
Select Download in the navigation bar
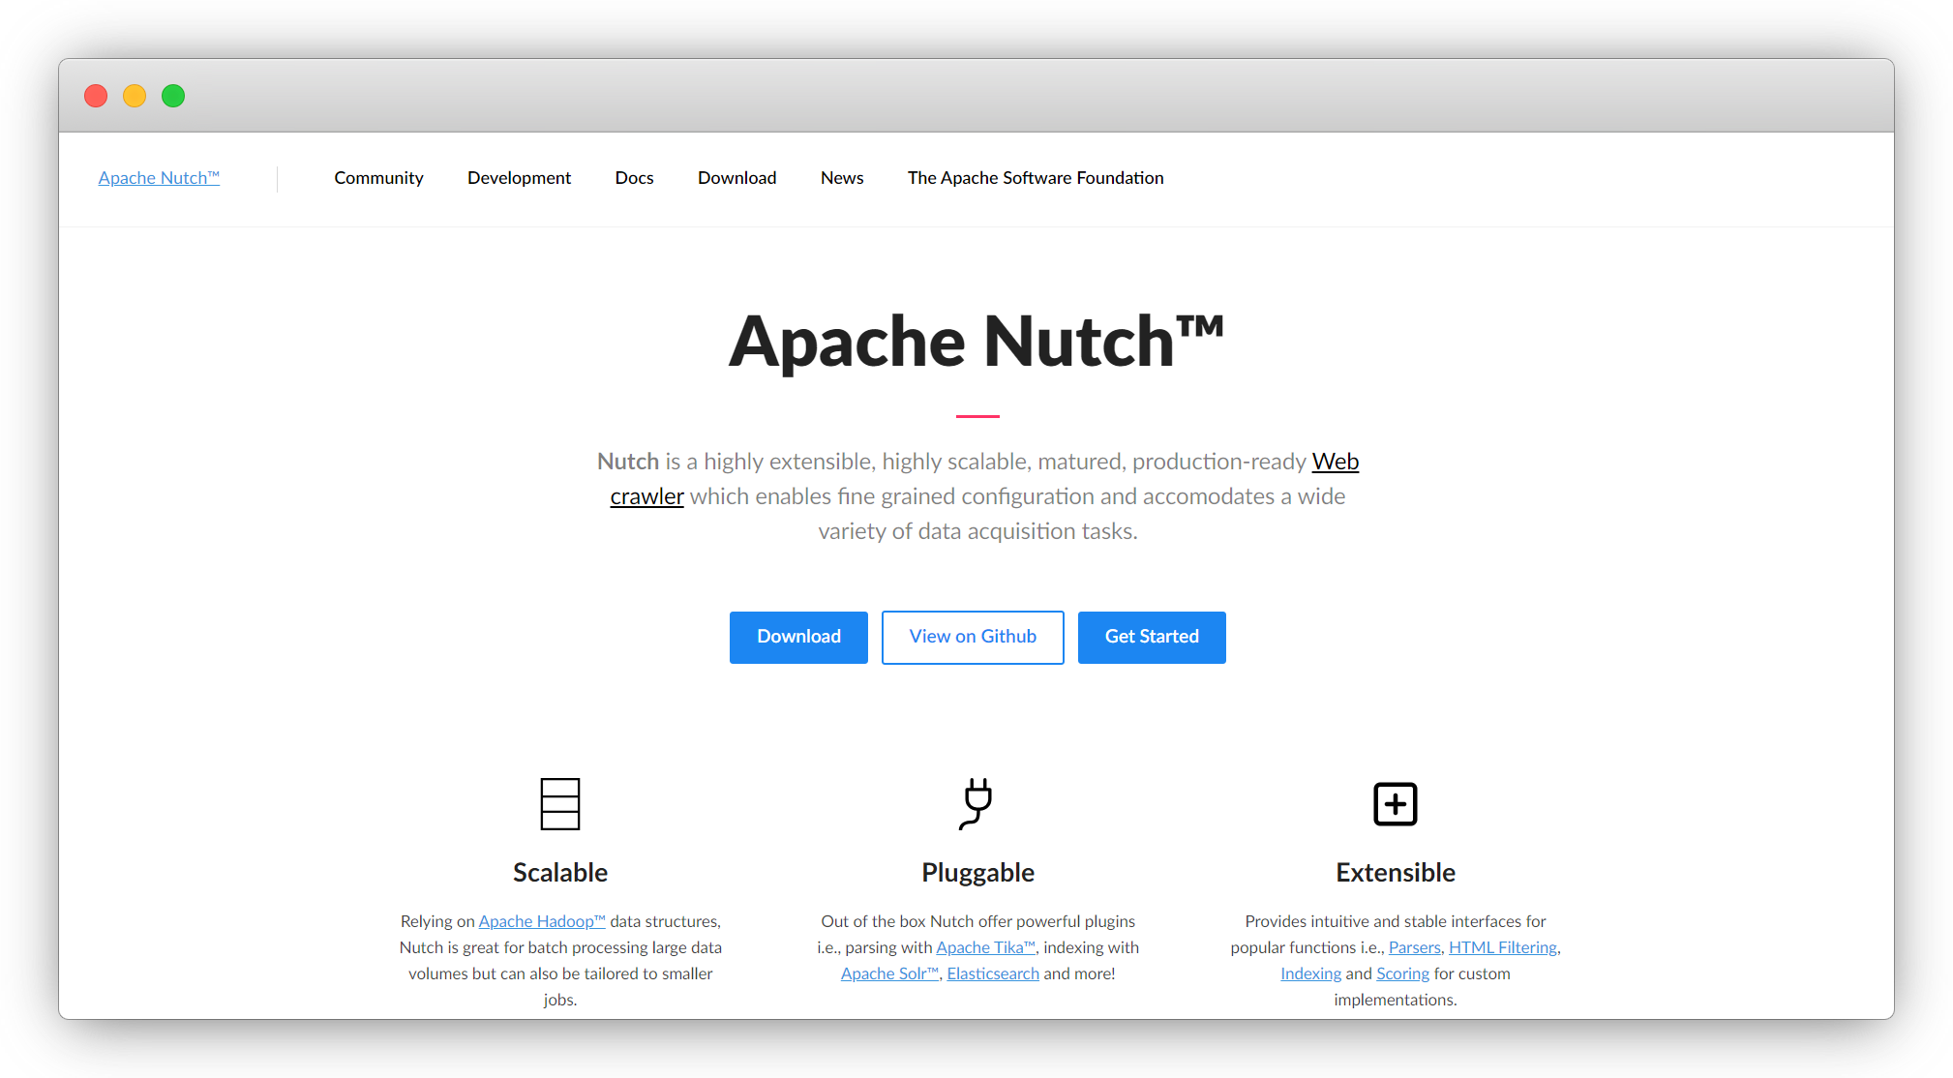point(736,178)
